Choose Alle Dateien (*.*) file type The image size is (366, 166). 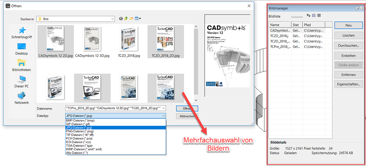(x=116, y=153)
